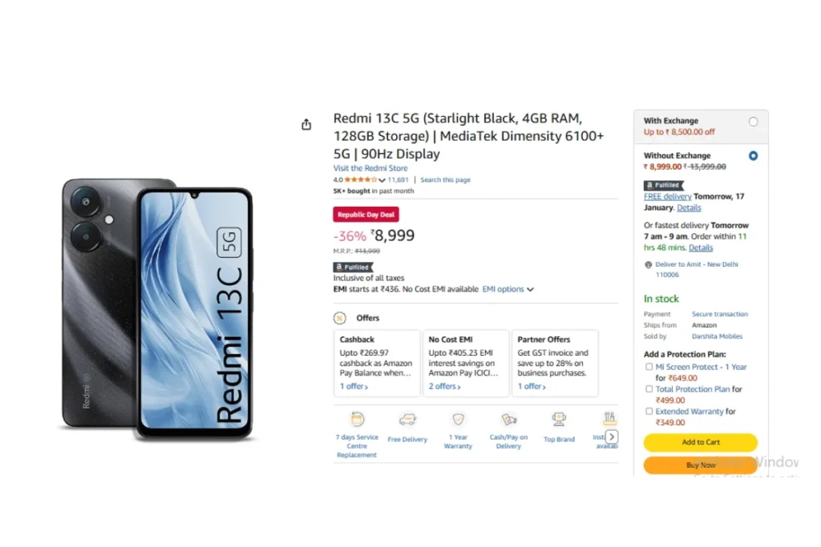Check the Mi Screen Protect plan box
821x547 pixels.
pos(649,367)
